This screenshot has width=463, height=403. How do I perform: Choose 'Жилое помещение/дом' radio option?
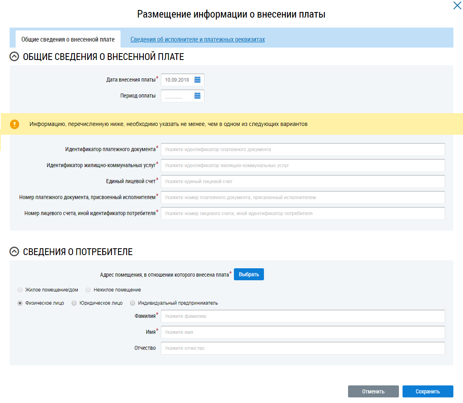coord(20,290)
